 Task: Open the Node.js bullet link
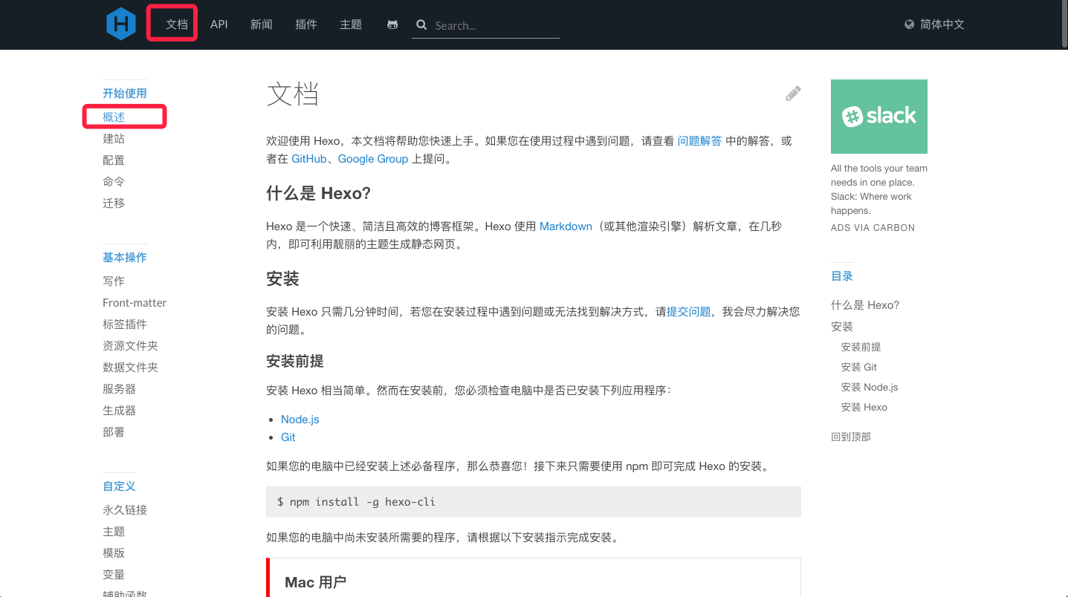point(300,419)
